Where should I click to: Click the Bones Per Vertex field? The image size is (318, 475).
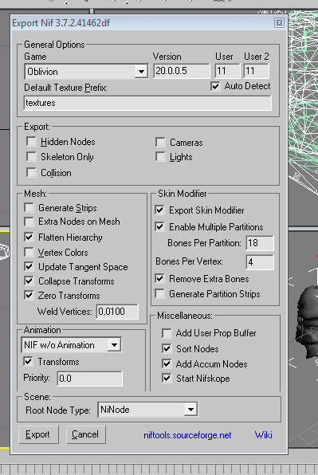pos(260,262)
